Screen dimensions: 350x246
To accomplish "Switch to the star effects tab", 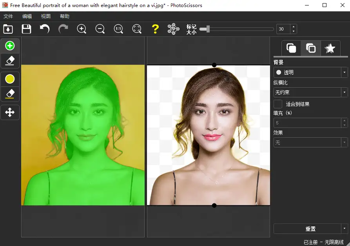I will point(330,48).
